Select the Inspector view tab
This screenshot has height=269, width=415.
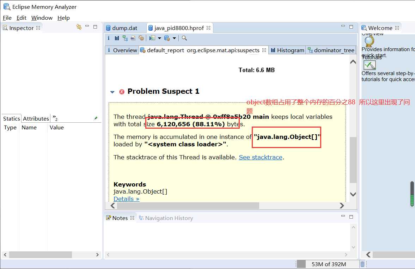[22, 28]
